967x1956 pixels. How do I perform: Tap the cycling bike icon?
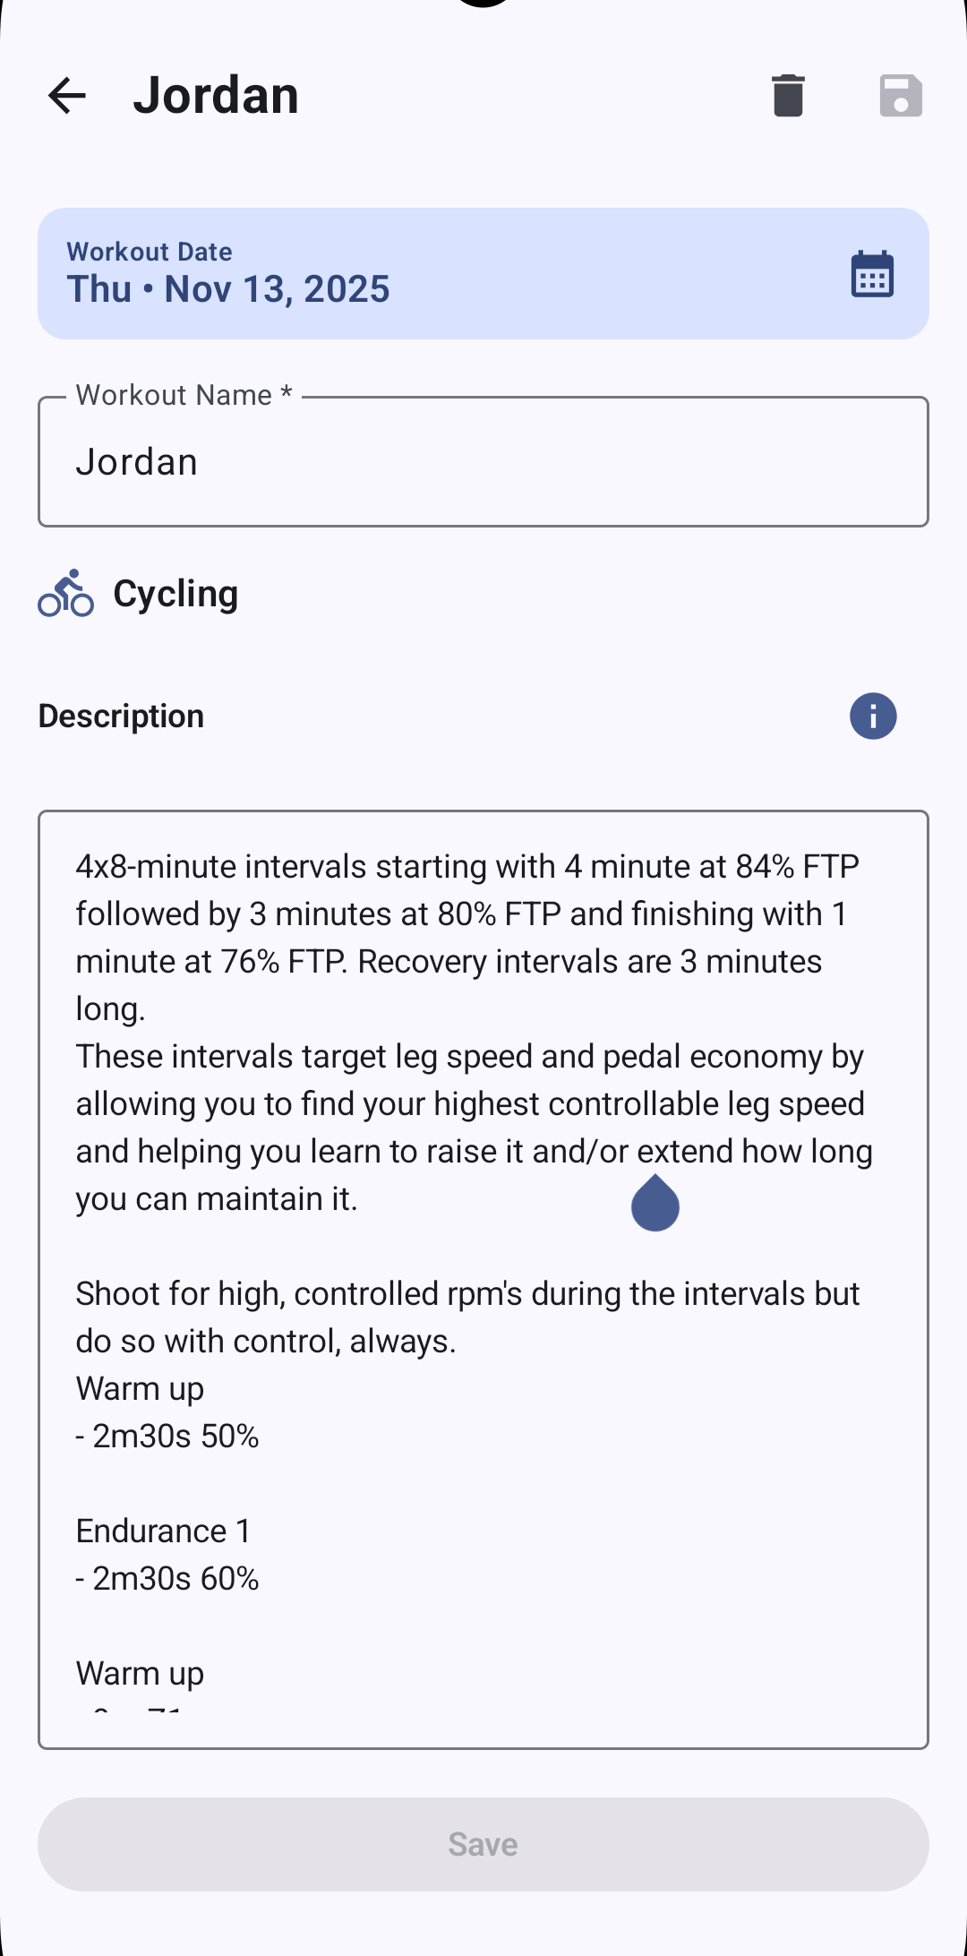coord(65,594)
